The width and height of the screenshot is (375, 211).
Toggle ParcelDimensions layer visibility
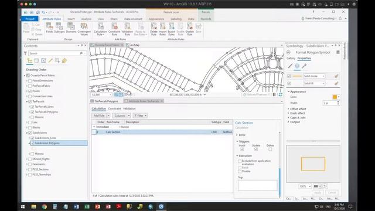tap(30, 81)
